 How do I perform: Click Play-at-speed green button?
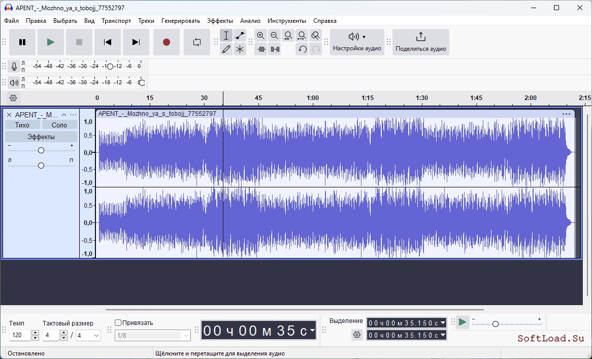(x=463, y=322)
